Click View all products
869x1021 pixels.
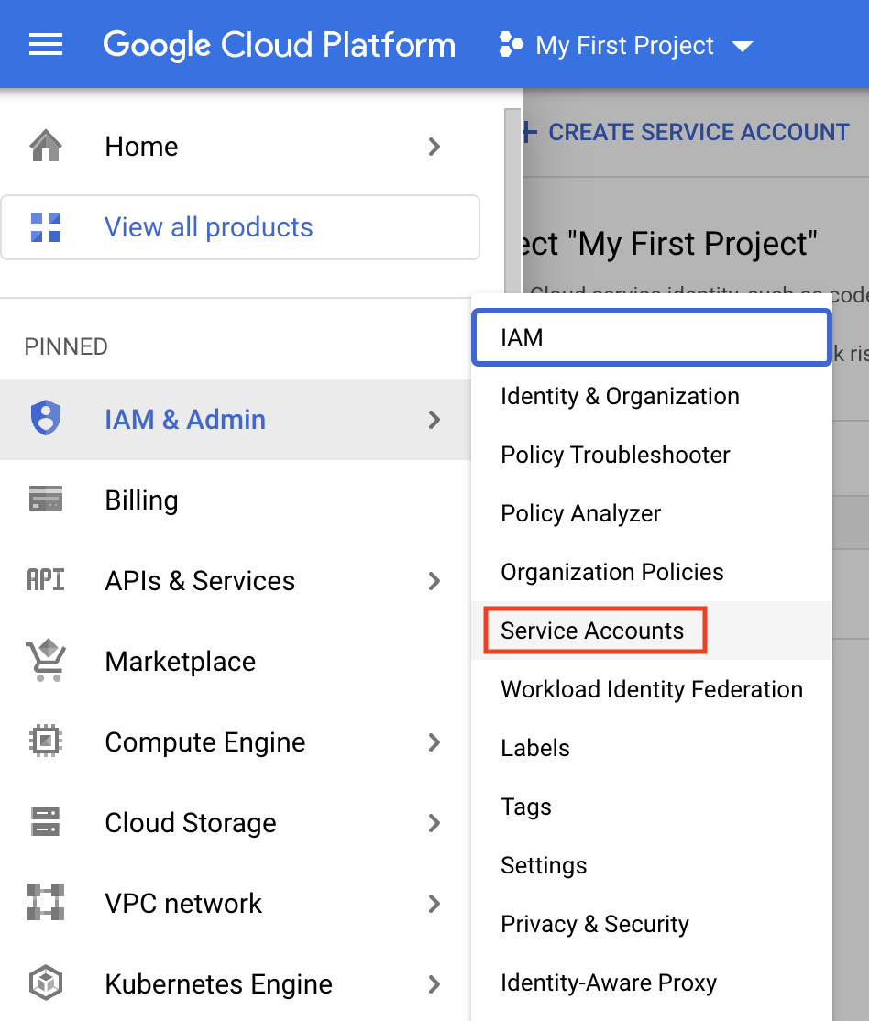(240, 227)
